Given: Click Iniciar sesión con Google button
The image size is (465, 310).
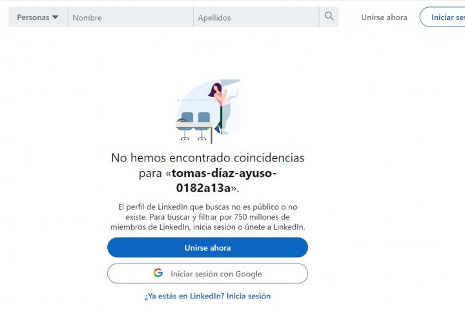Looking at the screenshot, I should click(x=207, y=274).
